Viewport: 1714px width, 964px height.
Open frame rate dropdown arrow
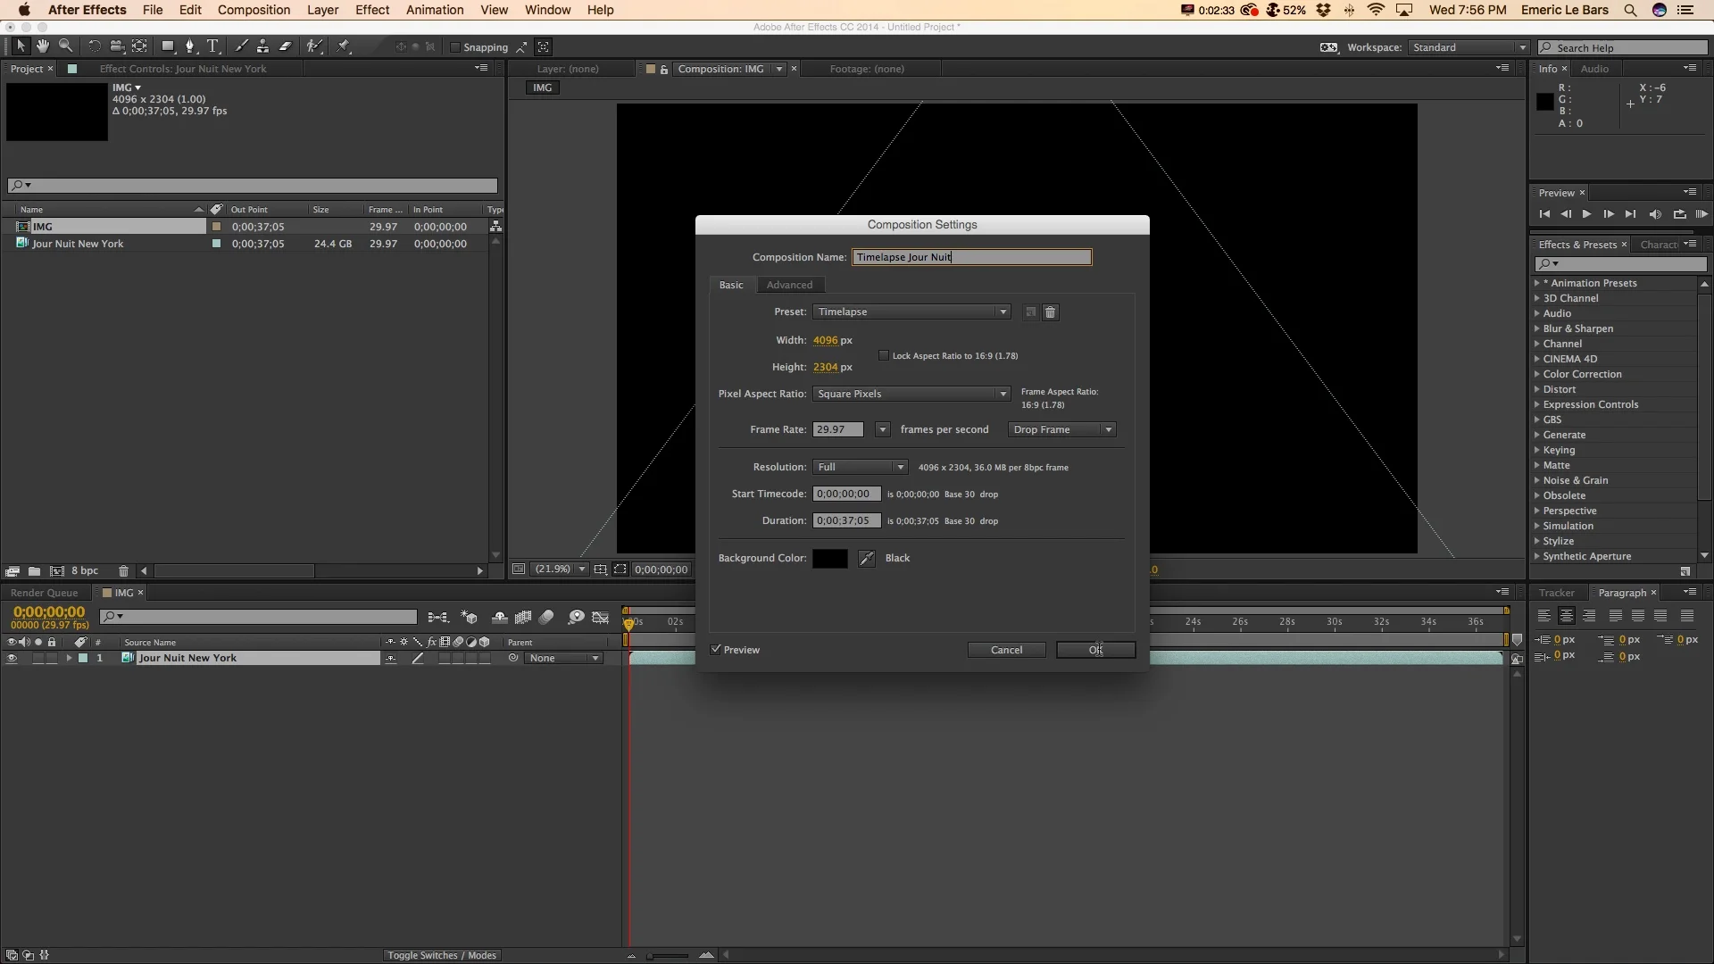[882, 430]
